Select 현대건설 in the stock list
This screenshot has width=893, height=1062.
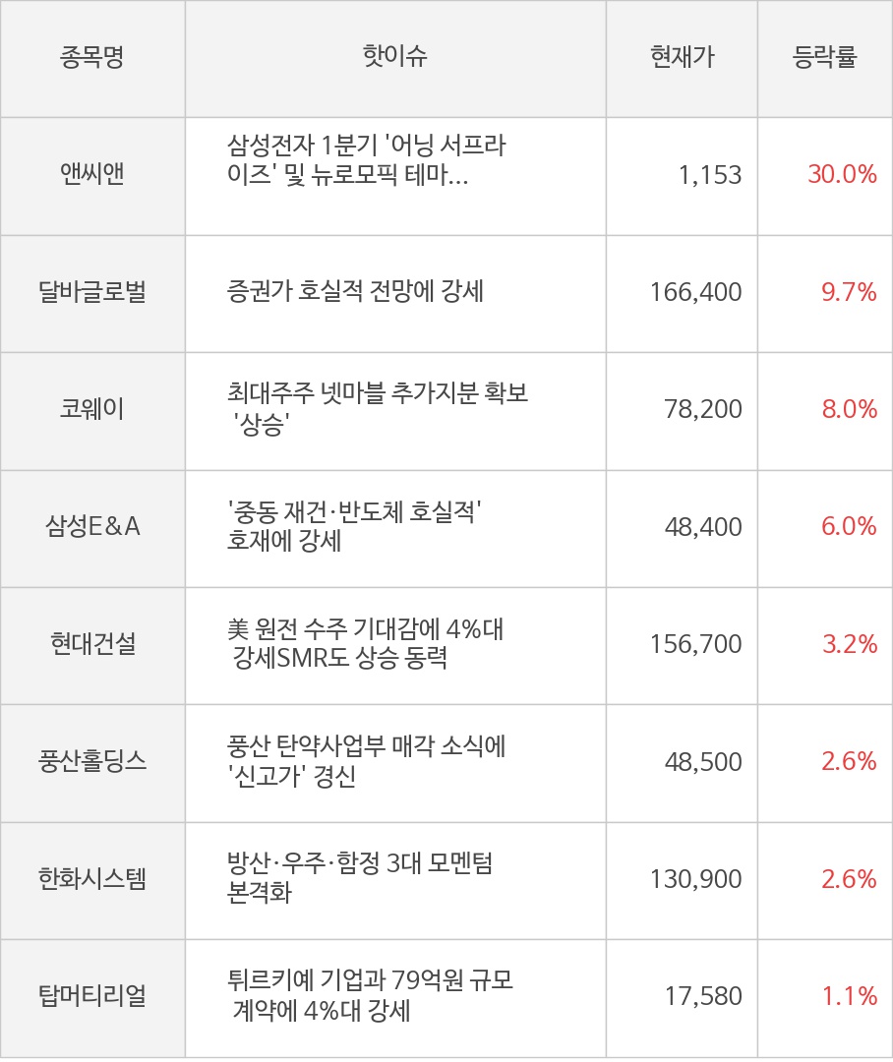tap(91, 644)
